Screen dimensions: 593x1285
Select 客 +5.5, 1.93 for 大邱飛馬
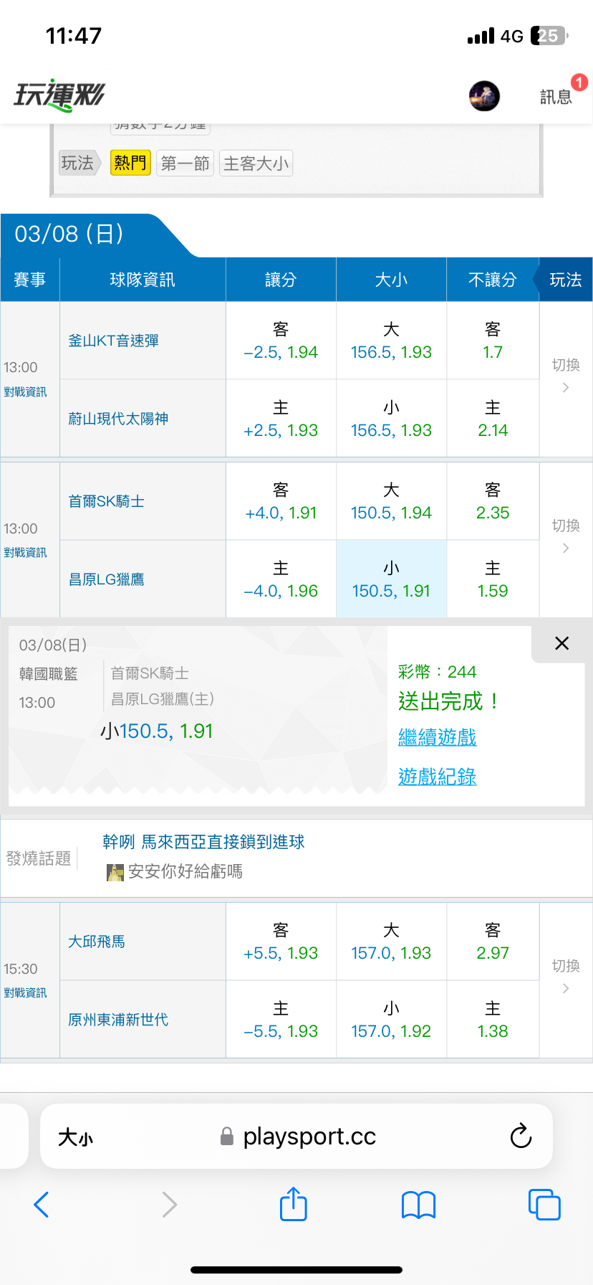(x=281, y=942)
